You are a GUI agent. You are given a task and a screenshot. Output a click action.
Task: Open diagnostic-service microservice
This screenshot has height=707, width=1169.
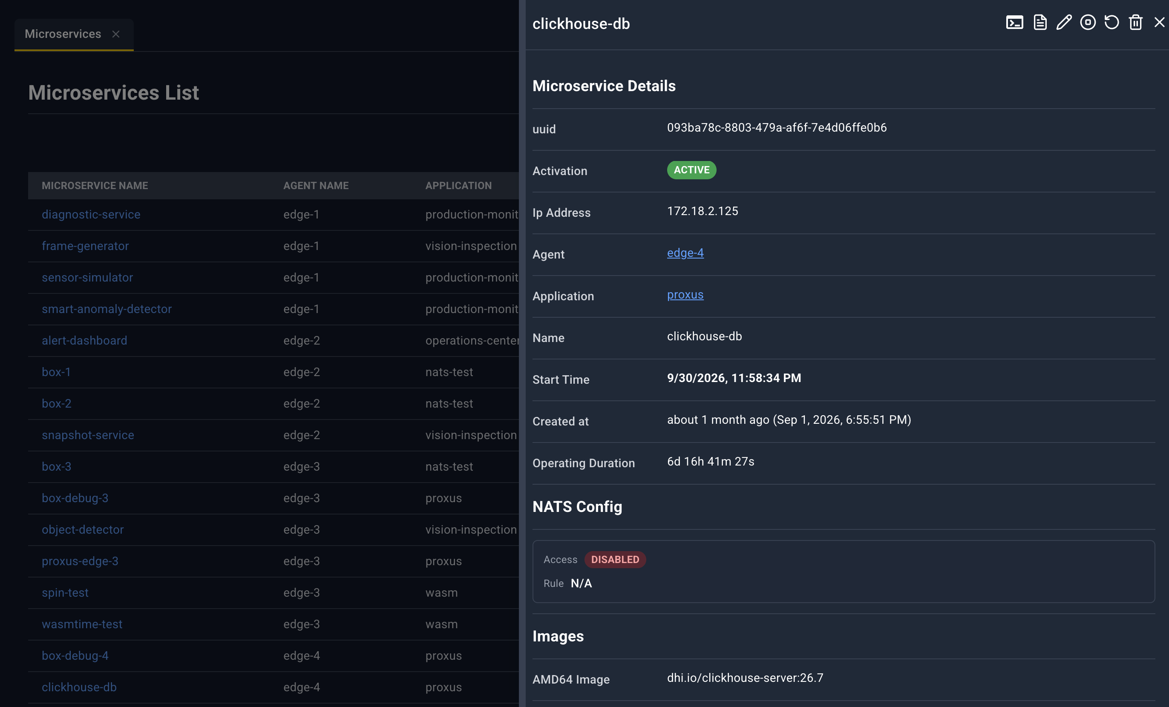click(x=91, y=214)
